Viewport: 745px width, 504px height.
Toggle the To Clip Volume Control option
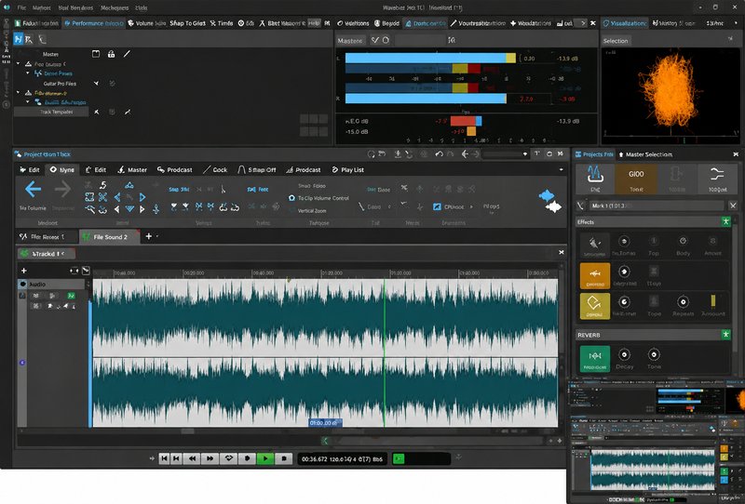coord(318,198)
